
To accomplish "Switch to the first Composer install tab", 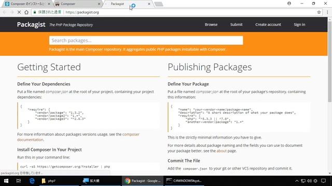I will pyautogui.click(x=27, y=4).
